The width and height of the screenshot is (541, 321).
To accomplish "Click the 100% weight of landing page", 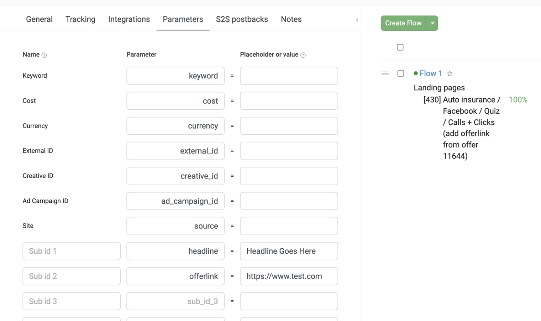I will pyautogui.click(x=518, y=100).
